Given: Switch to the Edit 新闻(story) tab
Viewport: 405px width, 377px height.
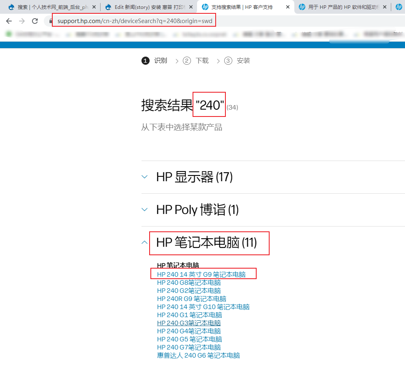Looking at the screenshot, I should click(x=149, y=7).
